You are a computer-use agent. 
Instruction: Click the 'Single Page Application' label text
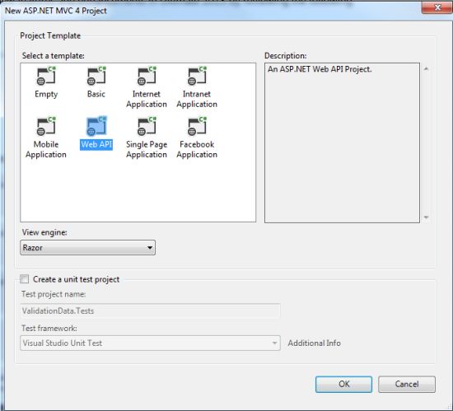[x=147, y=149]
